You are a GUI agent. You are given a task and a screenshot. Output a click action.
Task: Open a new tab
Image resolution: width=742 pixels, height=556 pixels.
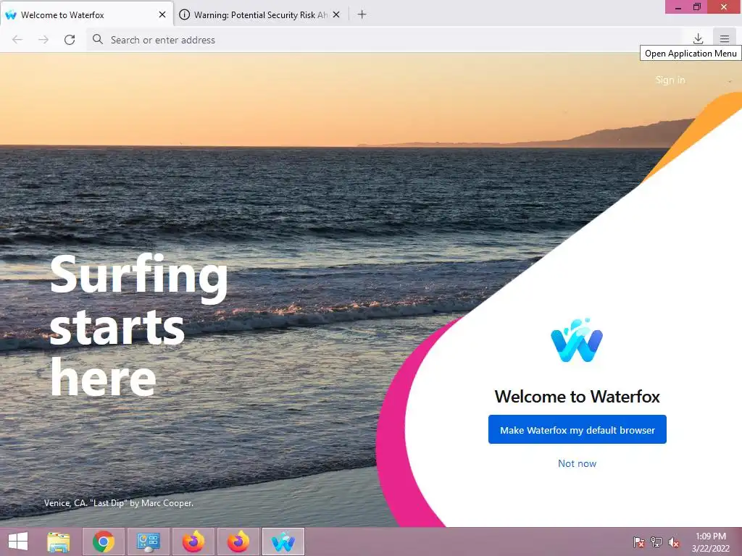pyautogui.click(x=362, y=14)
